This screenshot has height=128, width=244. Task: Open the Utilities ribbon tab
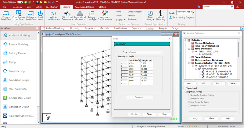[102, 7]
